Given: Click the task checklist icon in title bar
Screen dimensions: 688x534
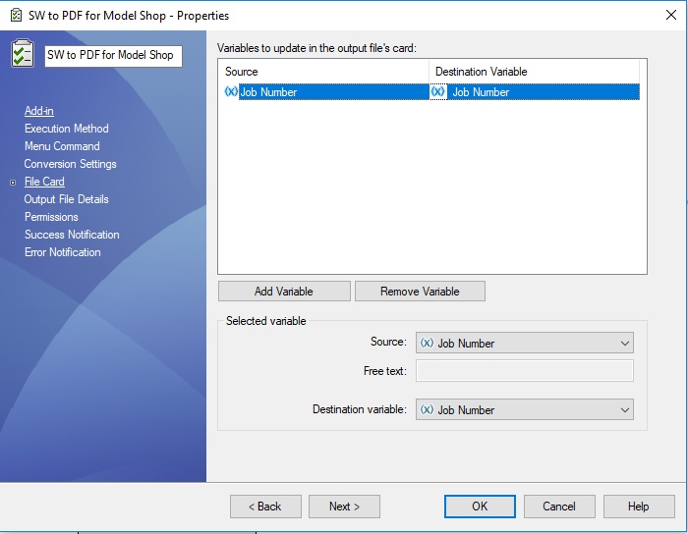Looking at the screenshot, I should click(17, 16).
